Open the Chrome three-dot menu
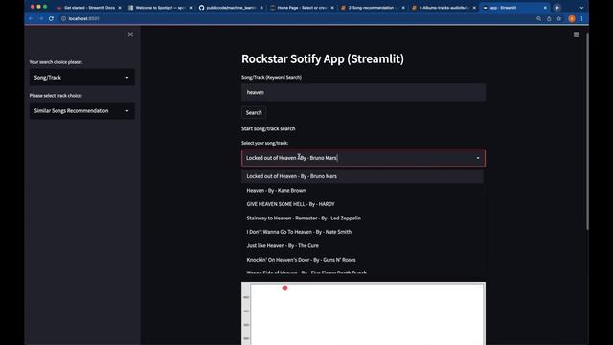The width and height of the screenshot is (613, 345). 581,18
